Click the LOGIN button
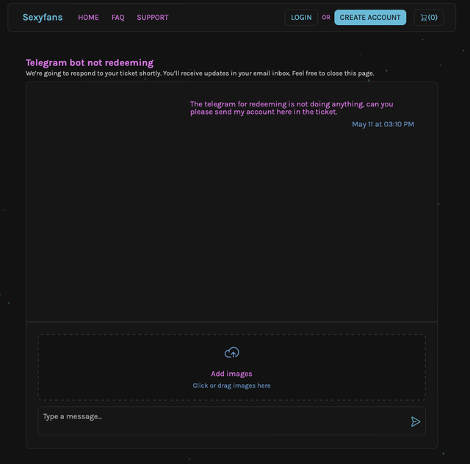Screen dimensions: 470x464 tap(301, 18)
